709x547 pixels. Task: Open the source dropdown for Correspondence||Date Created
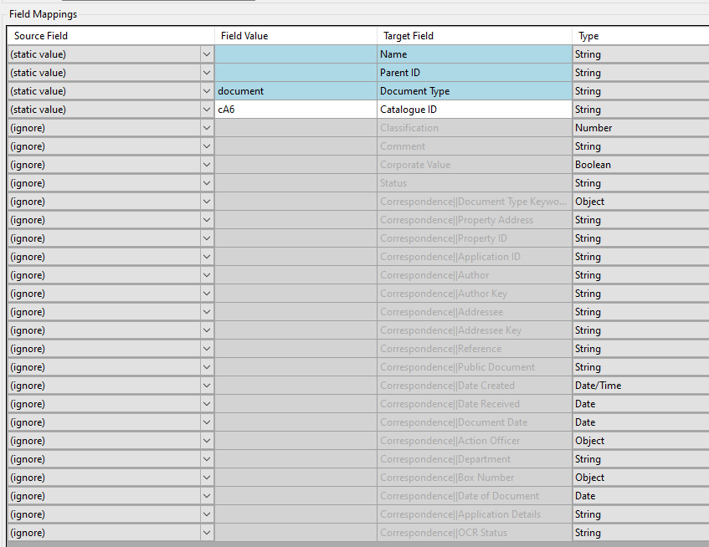pos(206,386)
